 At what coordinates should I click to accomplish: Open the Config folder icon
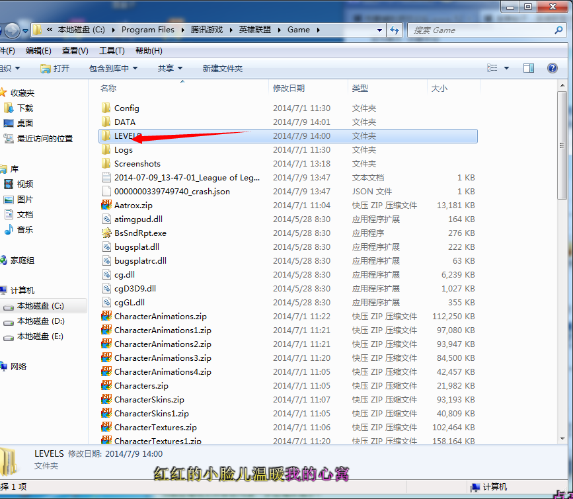(x=106, y=108)
